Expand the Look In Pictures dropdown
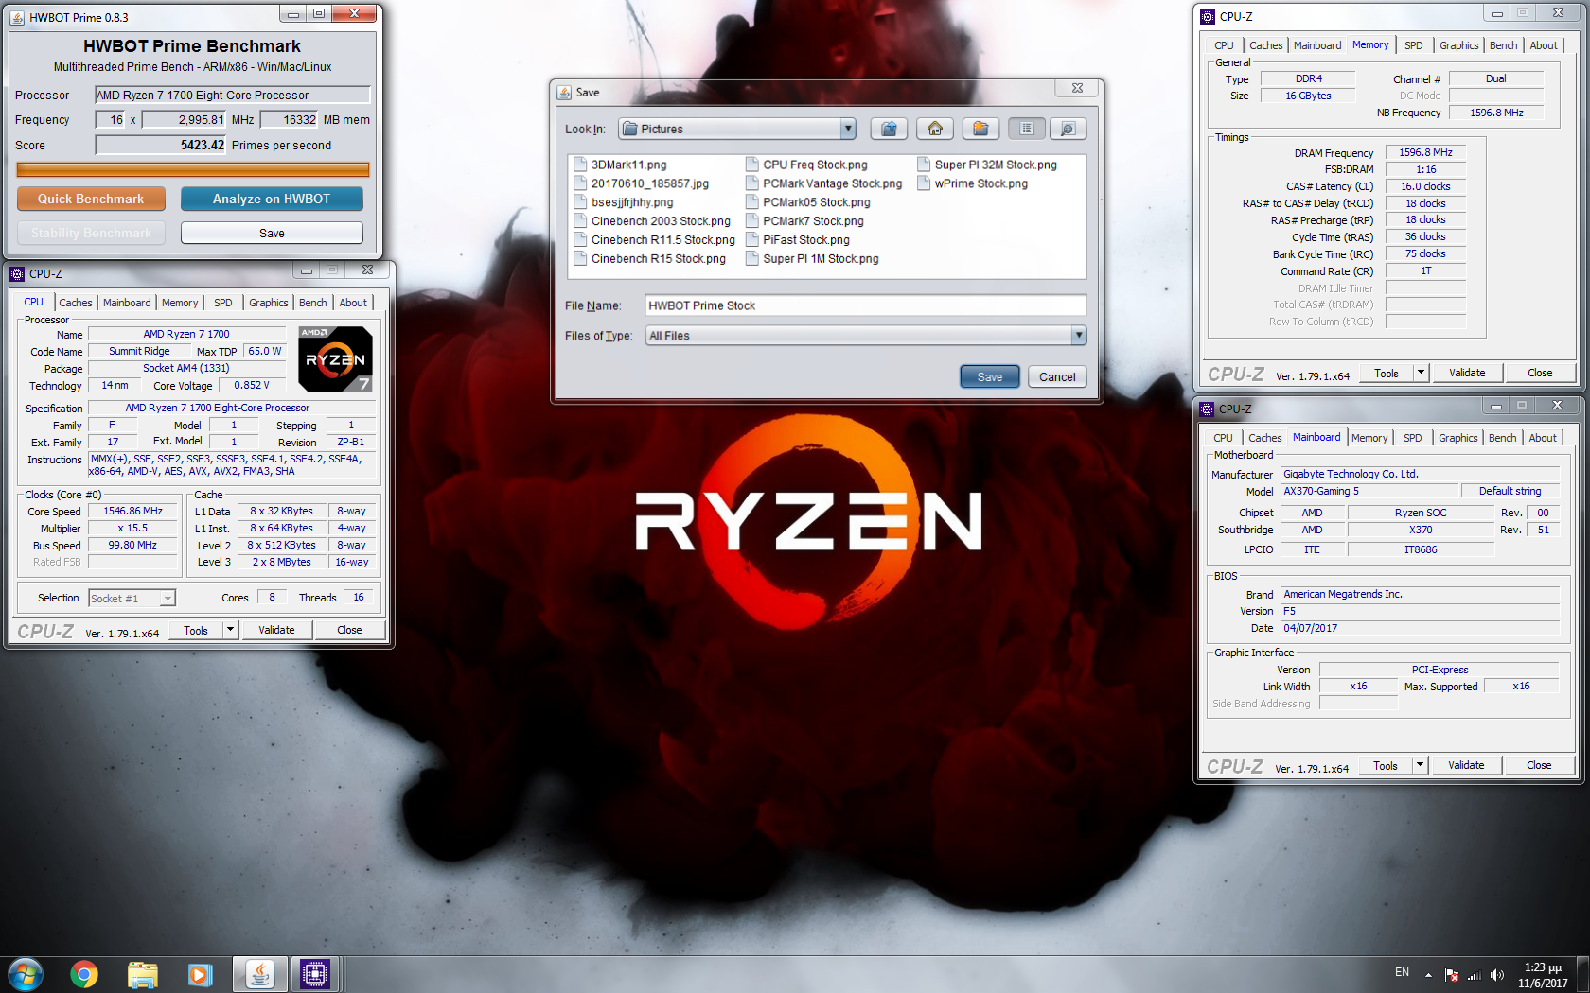The height and width of the screenshot is (993, 1590). click(x=848, y=129)
